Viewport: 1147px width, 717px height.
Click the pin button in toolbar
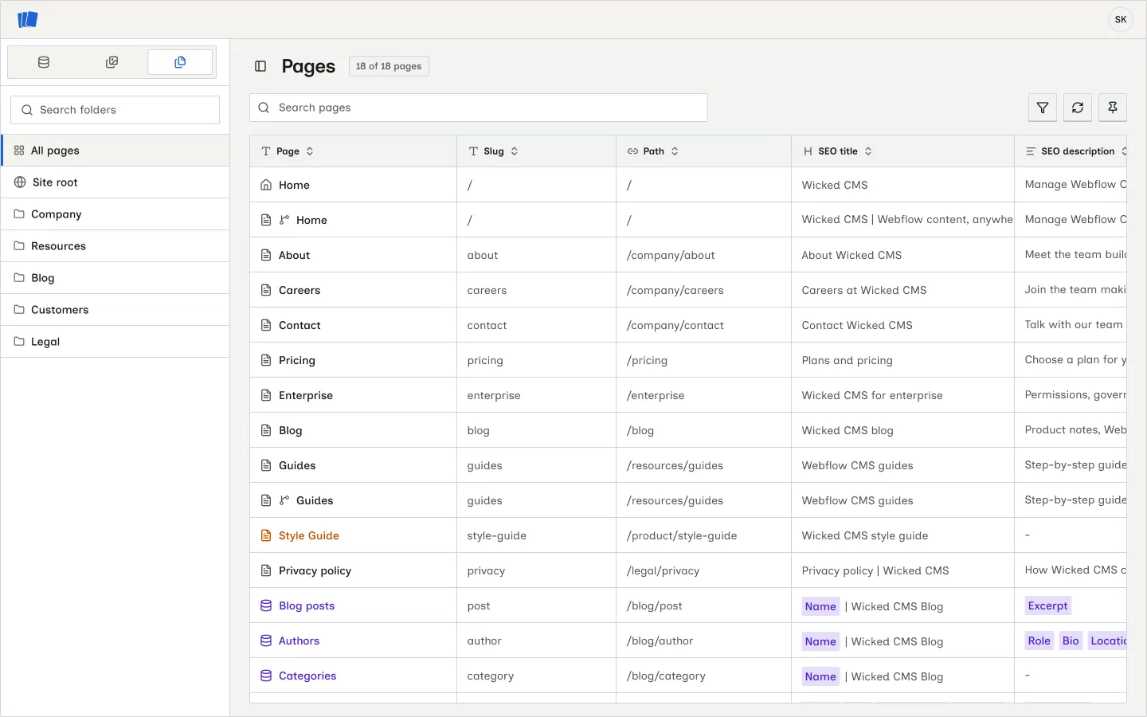pos(1113,108)
